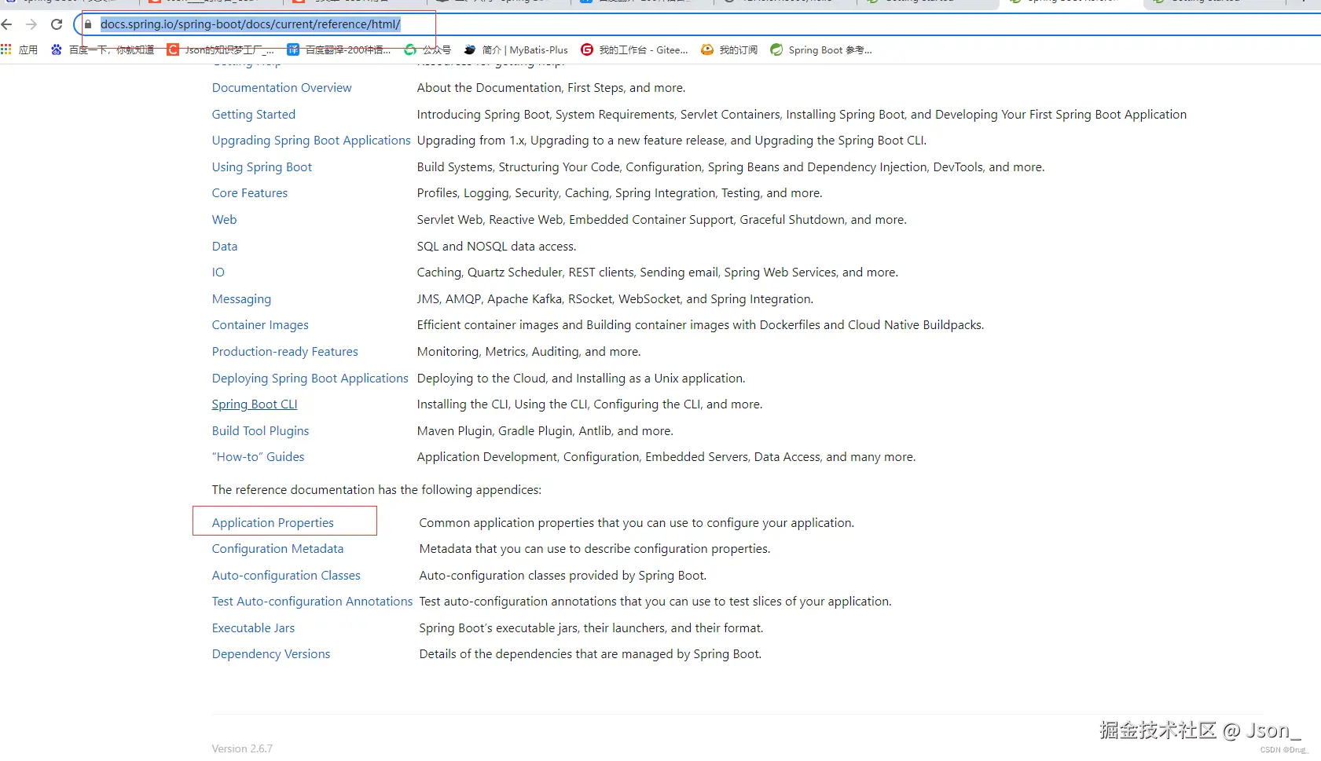Click the text "Auto-configuration classes provided by Spring Boot."
The image size is (1321, 761).
(563, 576)
